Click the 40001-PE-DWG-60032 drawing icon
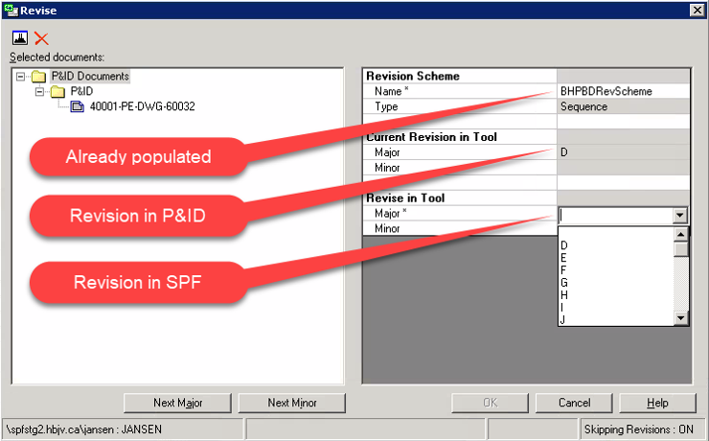The height and width of the screenshot is (441, 709). click(77, 106)
